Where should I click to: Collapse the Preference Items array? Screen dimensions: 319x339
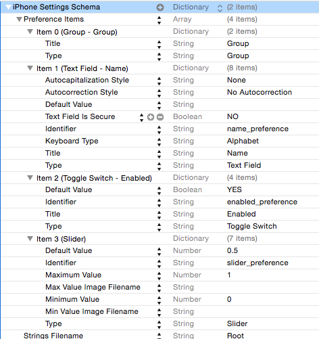19,20
